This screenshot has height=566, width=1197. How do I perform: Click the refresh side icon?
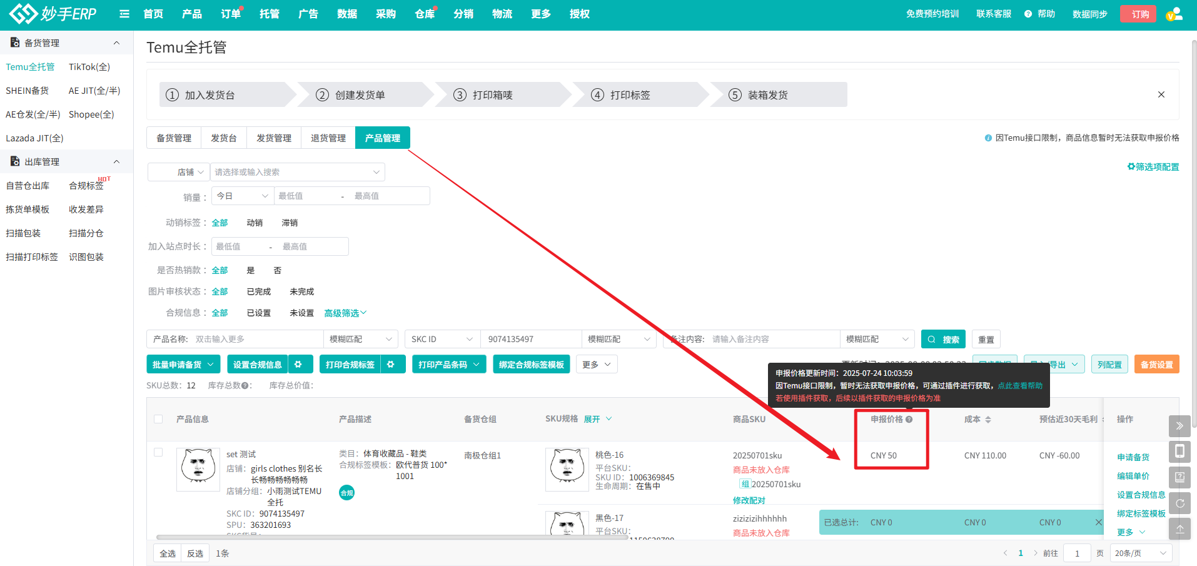pyautogui.click(x=1179, y=503)
